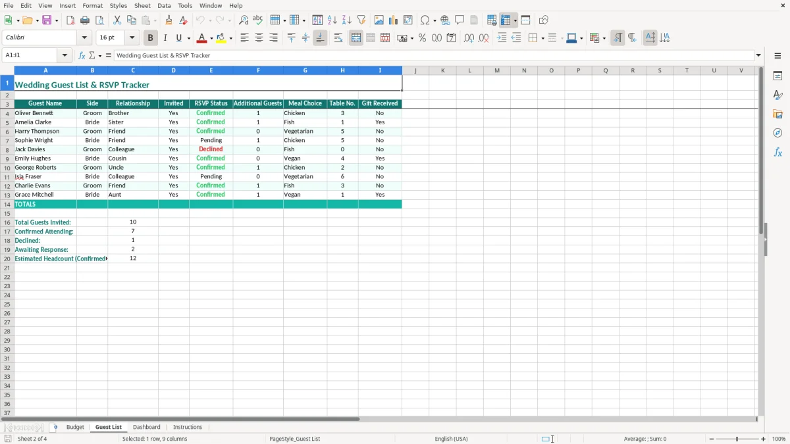This screenshot has height=444, width=790.
Task: Open Find and Replace tool
Action: (x=244, y=20)
